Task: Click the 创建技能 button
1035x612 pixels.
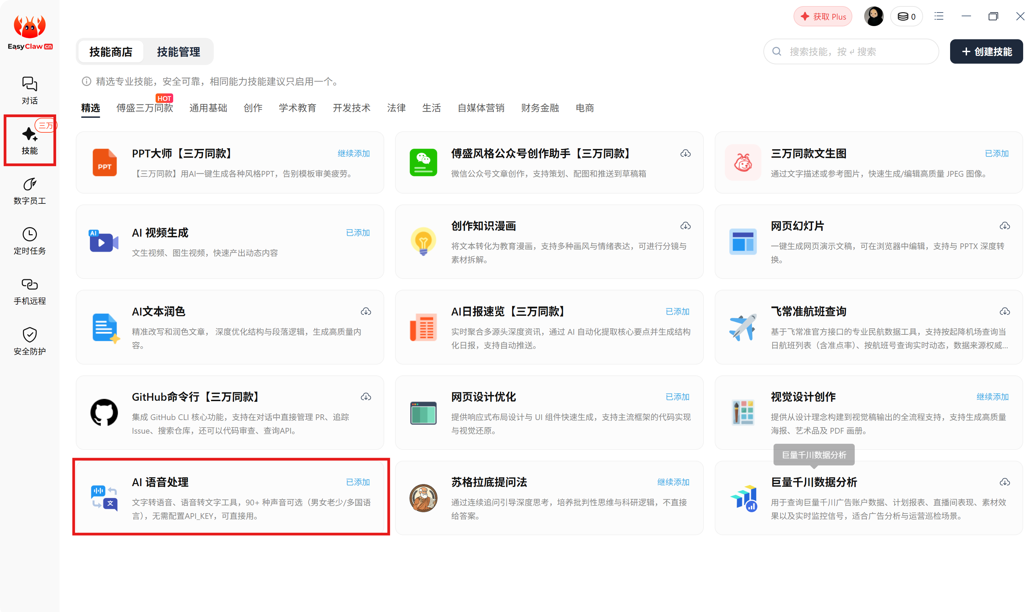Action: (x=986, y=51)
